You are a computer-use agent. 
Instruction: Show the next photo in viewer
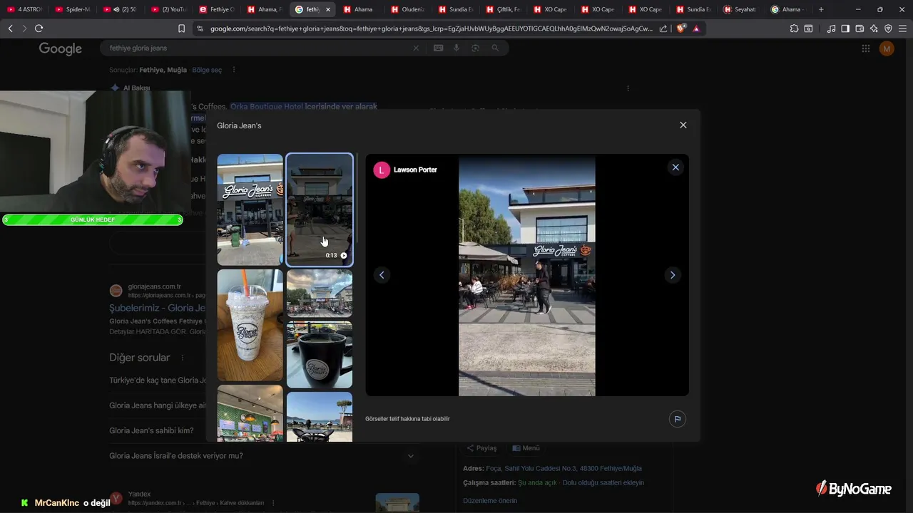672,275
